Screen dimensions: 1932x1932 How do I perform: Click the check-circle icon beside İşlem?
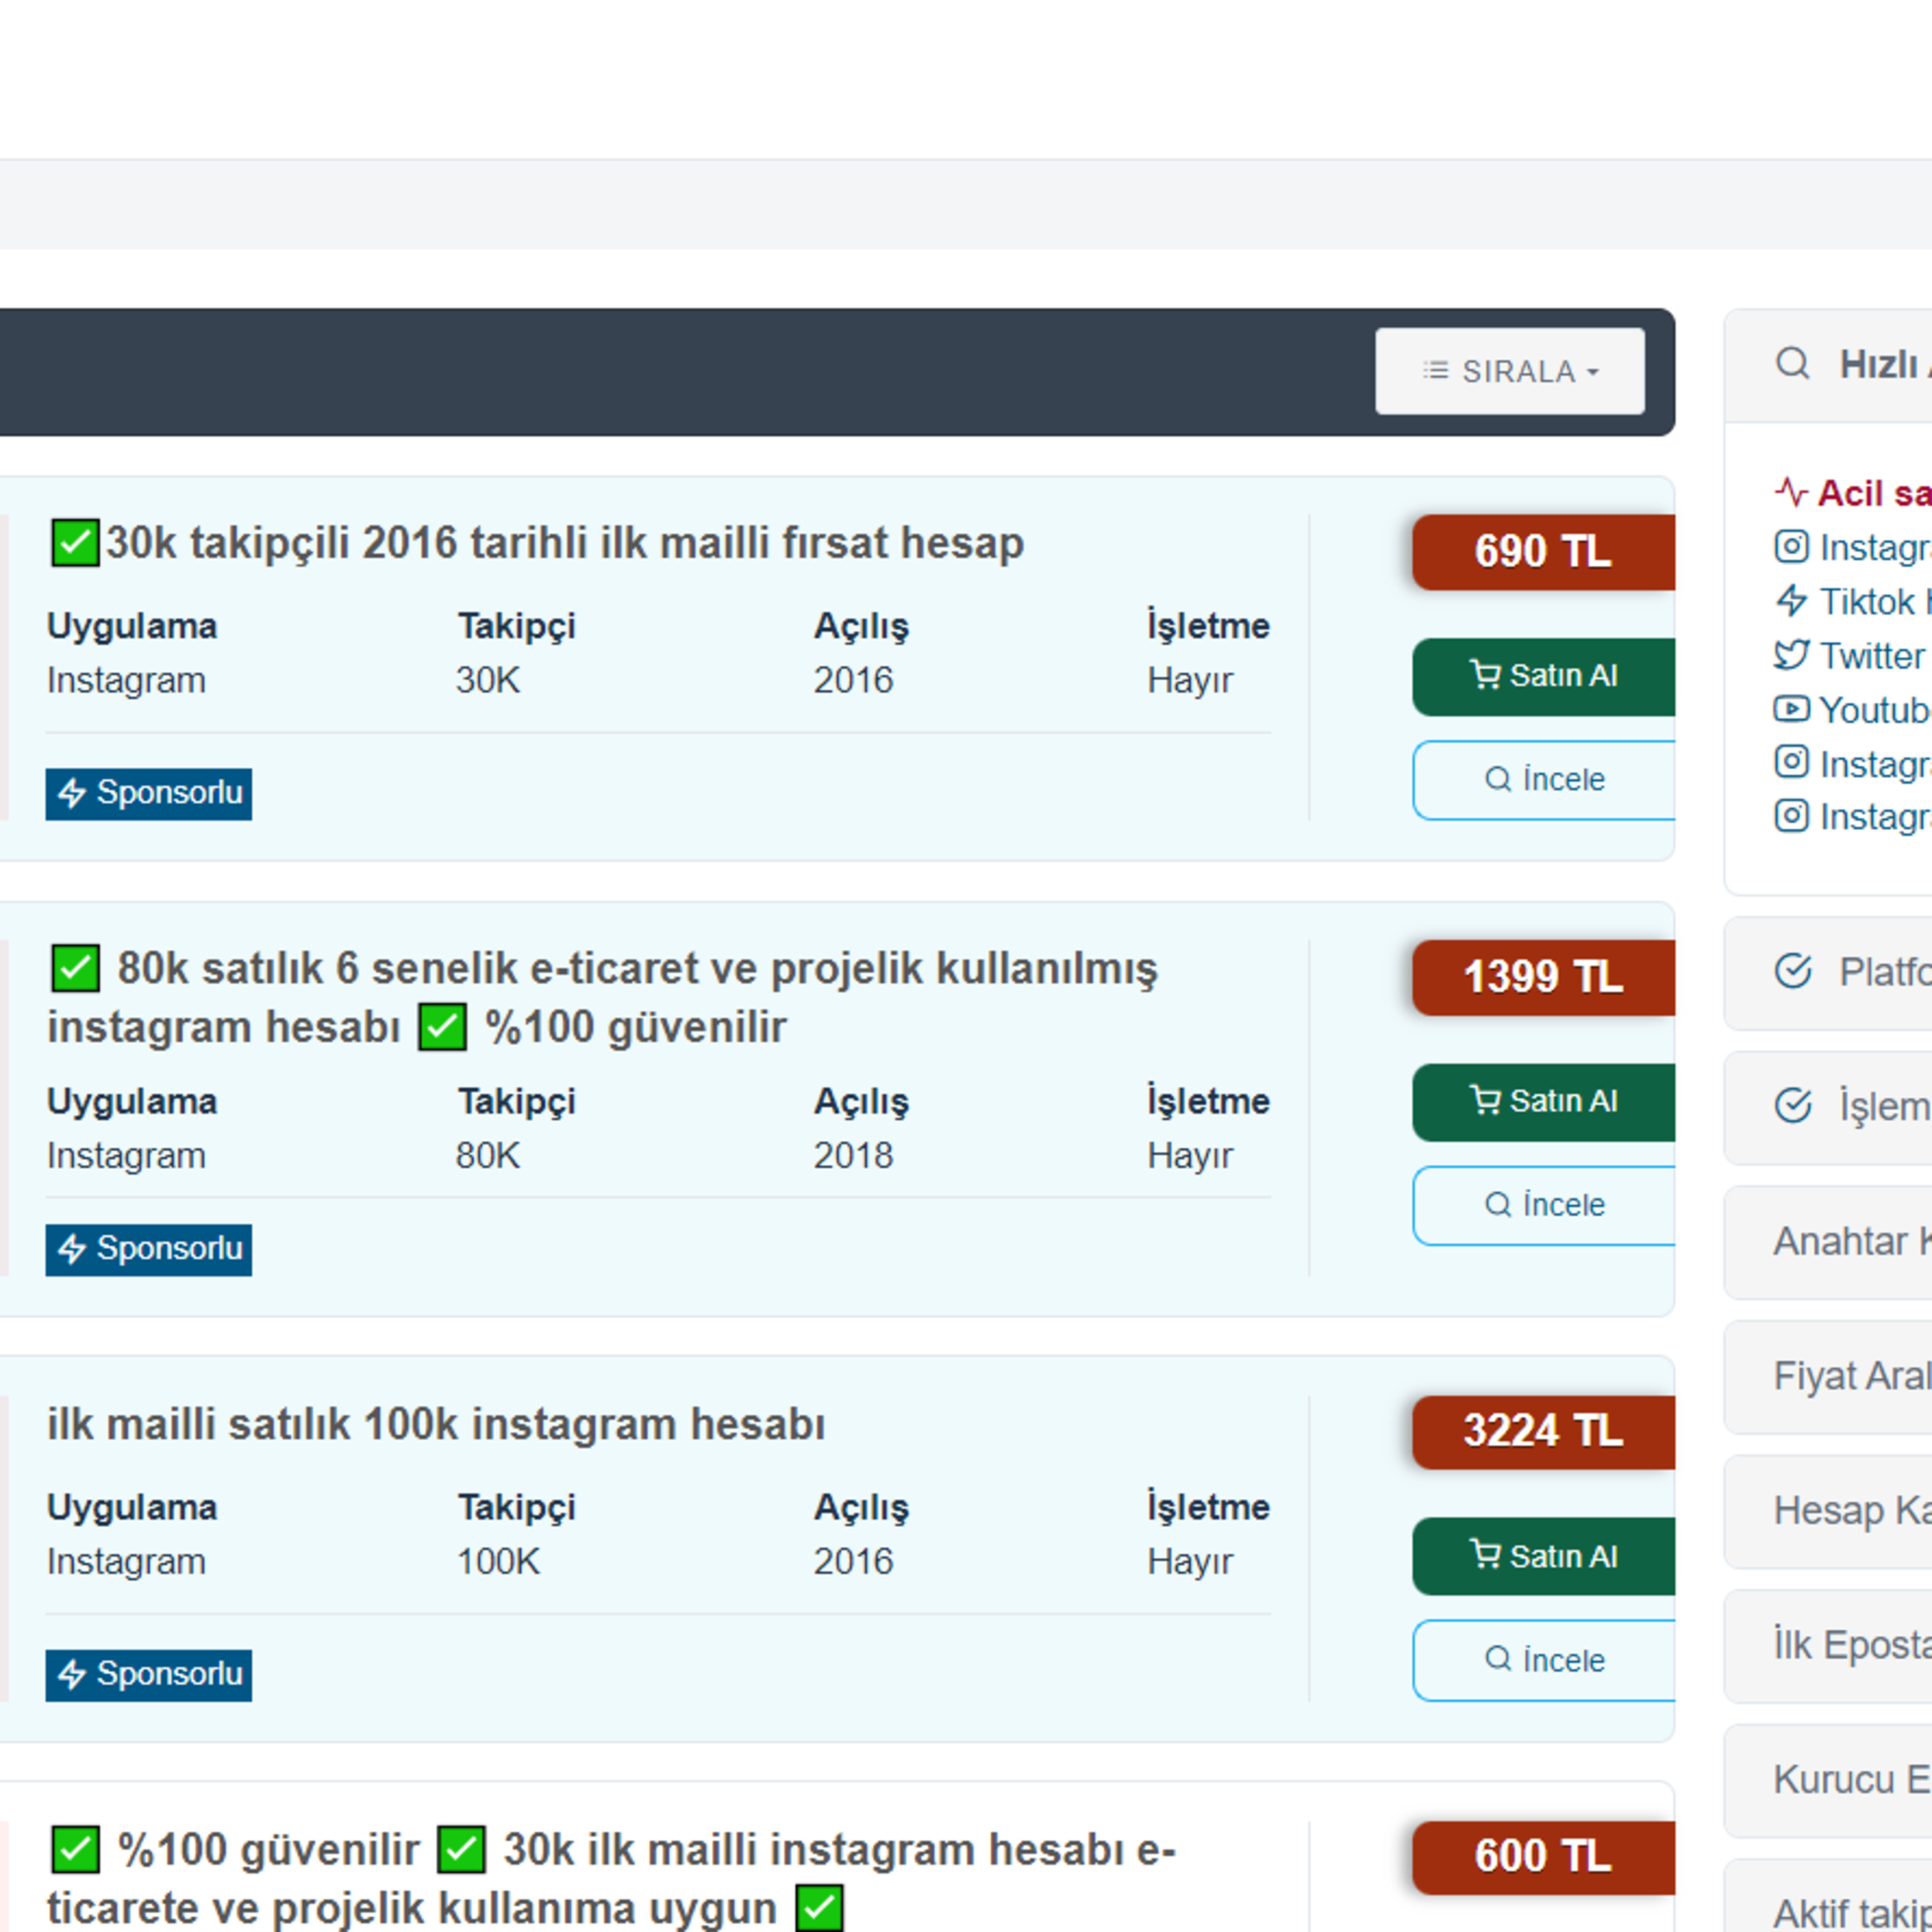click(1792, 1105)
